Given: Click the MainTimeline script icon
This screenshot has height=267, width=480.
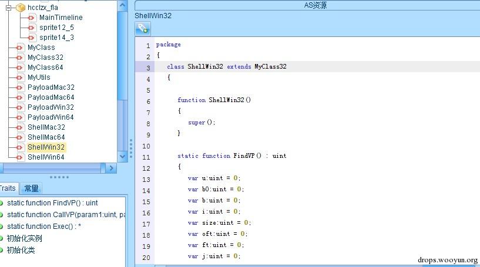Looking at the screenshot, I should point(32,18).
